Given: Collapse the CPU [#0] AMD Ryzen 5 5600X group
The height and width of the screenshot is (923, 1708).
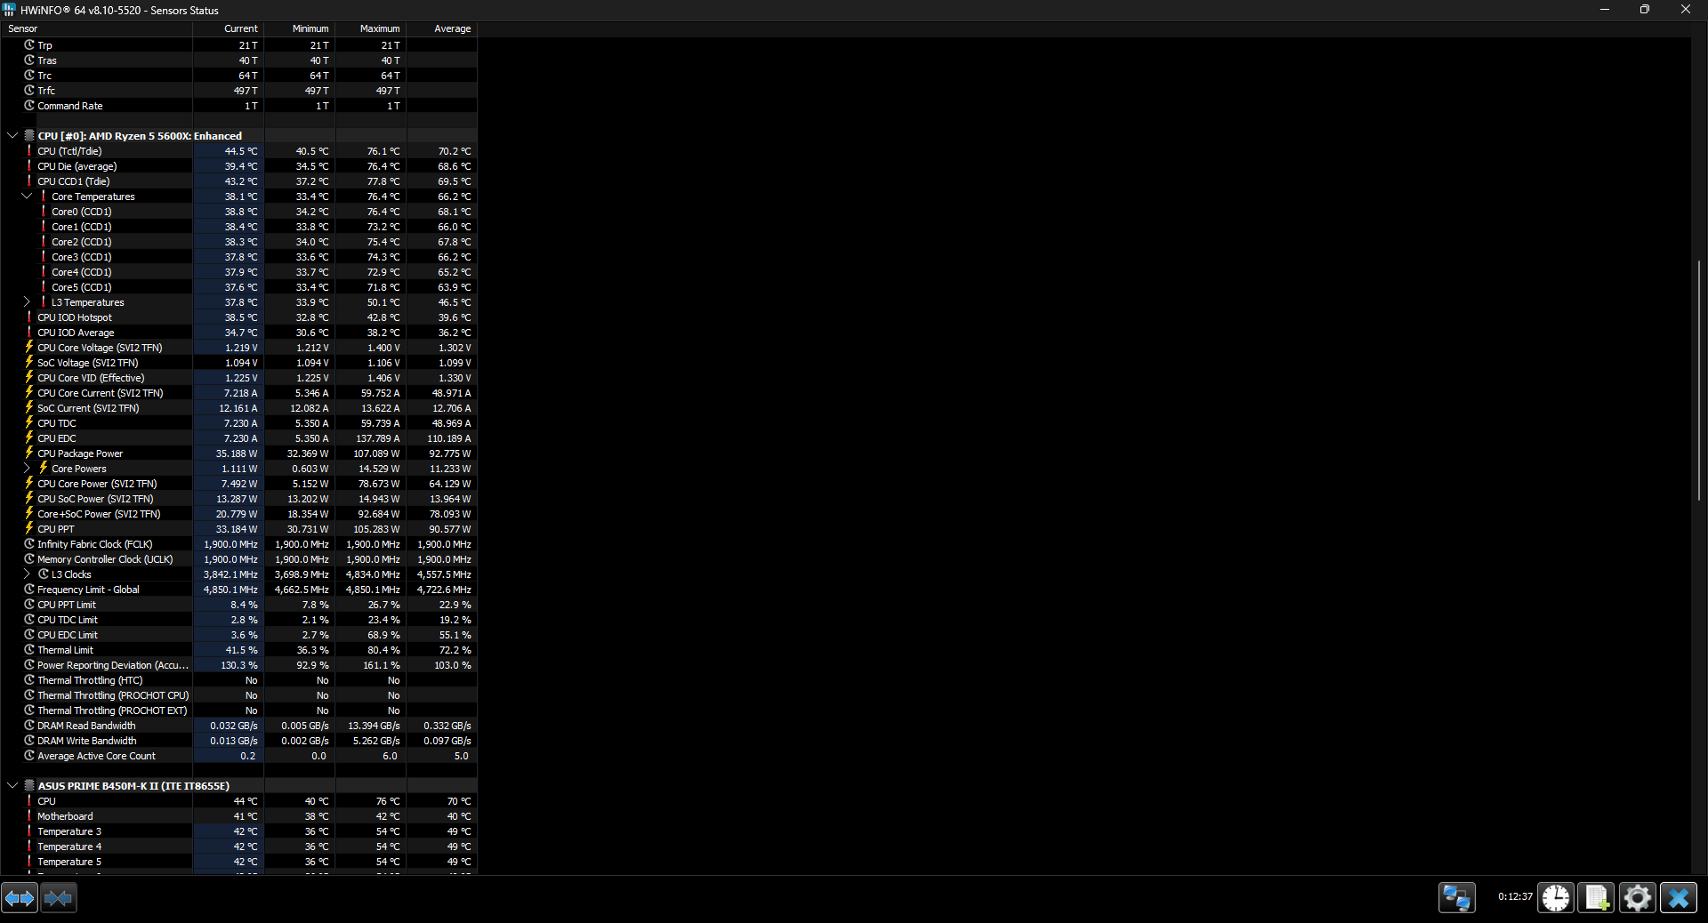Looking at the screenshot, I should (12, 136).
